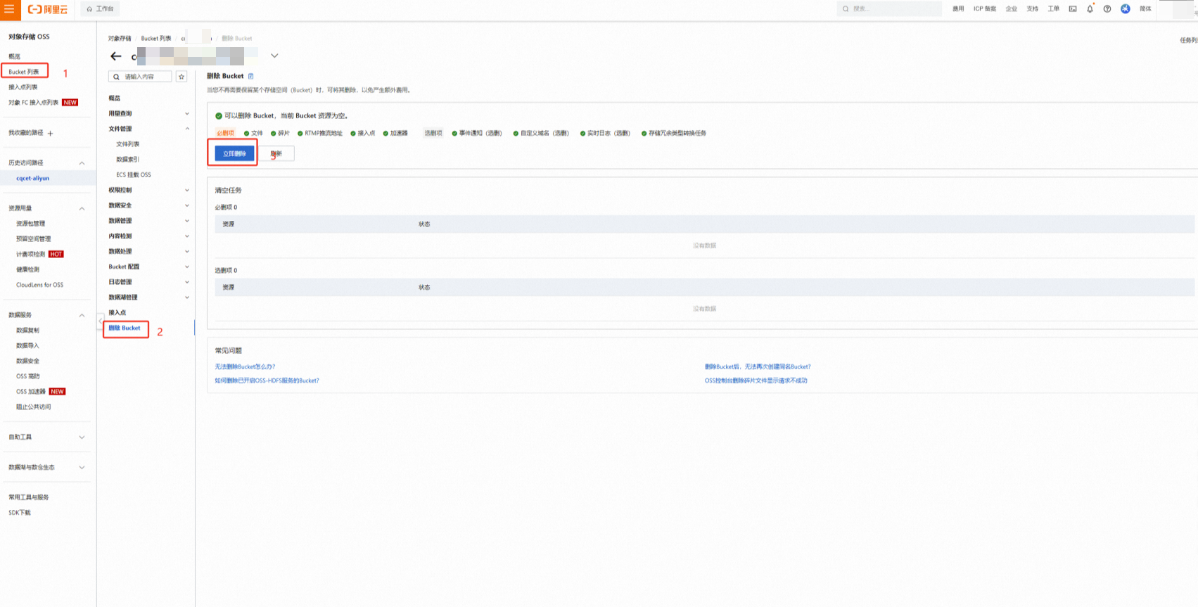This screenshot has height=607, width=1198.
Task: Open SDK下载
Action: pyautogui.click(x=20, y=513)
